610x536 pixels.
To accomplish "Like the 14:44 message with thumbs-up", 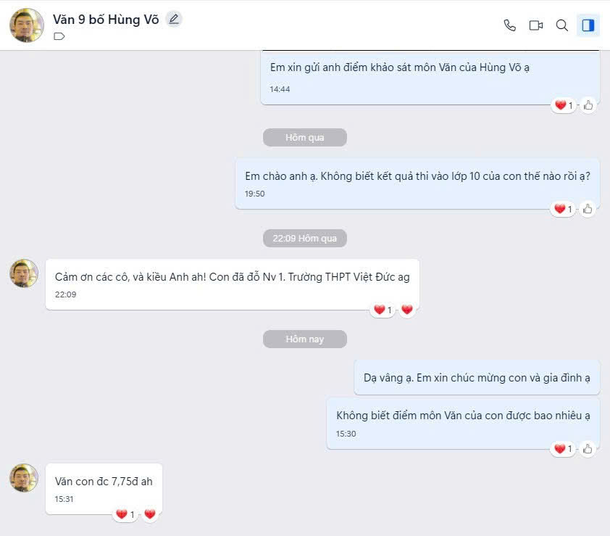I will tap(588, 105).
